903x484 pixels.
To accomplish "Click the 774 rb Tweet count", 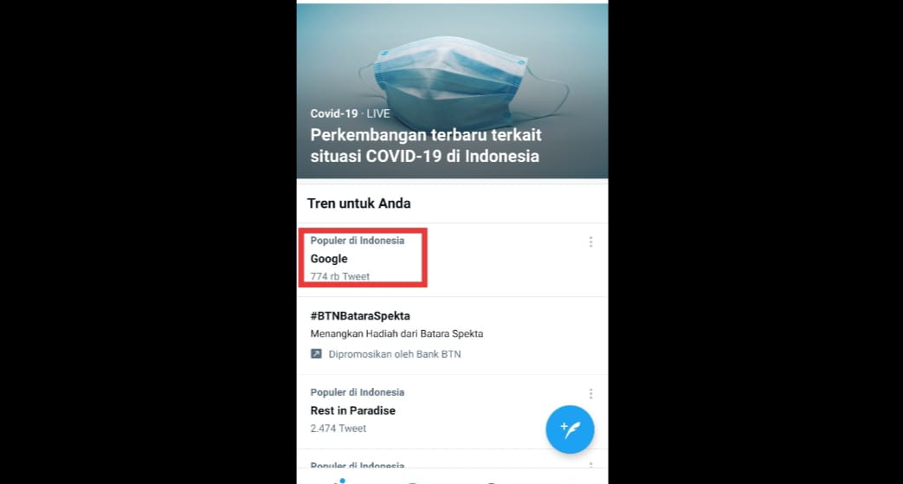I will [340, 277].
